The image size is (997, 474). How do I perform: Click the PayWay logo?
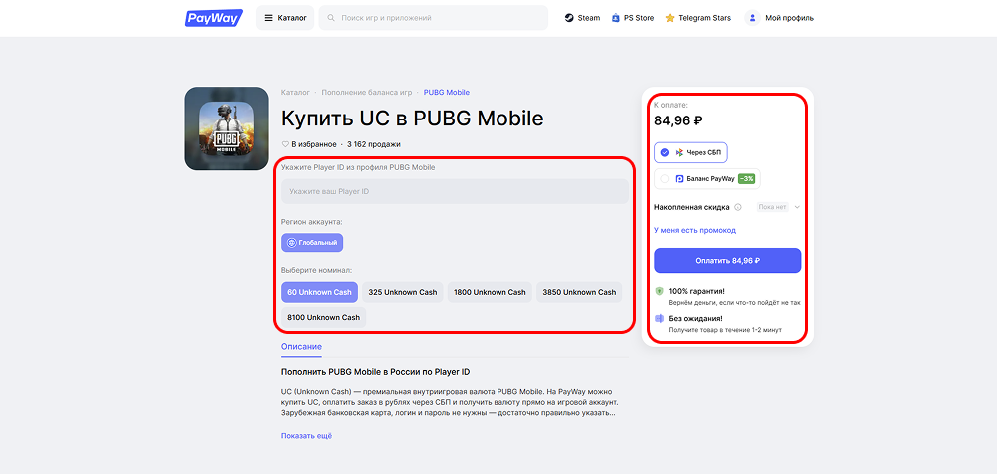click(x=214, y=18)
